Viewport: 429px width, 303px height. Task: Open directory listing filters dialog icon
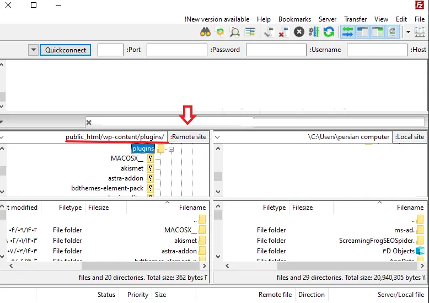point(250,32)
